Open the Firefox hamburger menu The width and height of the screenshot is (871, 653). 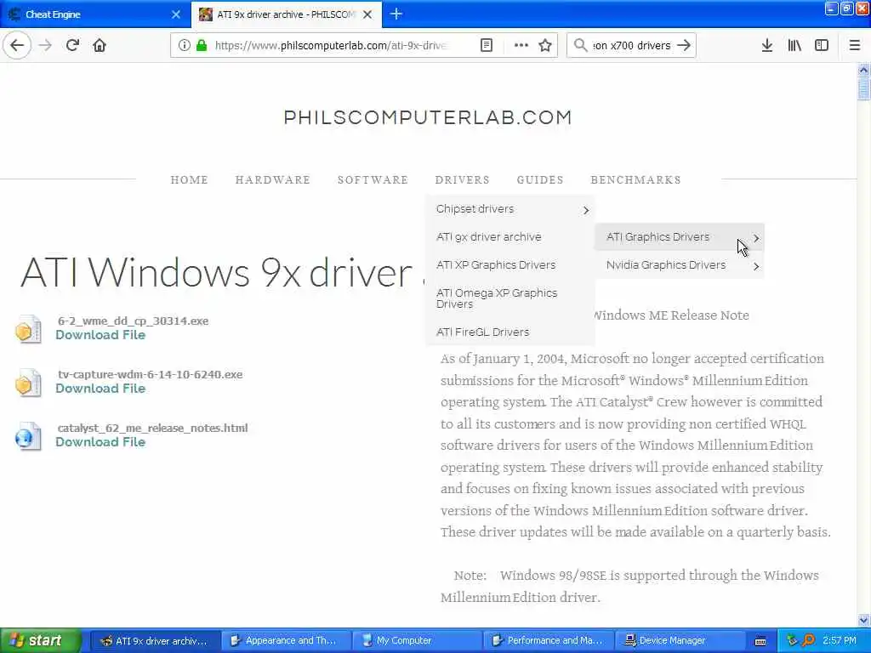[x=855, y=45]
